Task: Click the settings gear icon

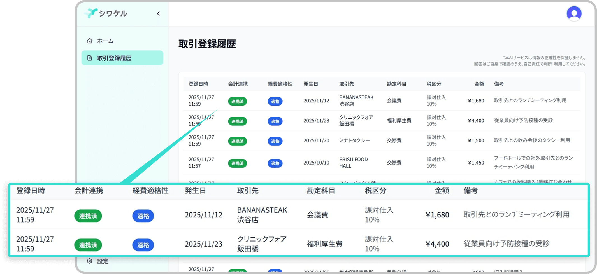Action: [x=90, y=261]
